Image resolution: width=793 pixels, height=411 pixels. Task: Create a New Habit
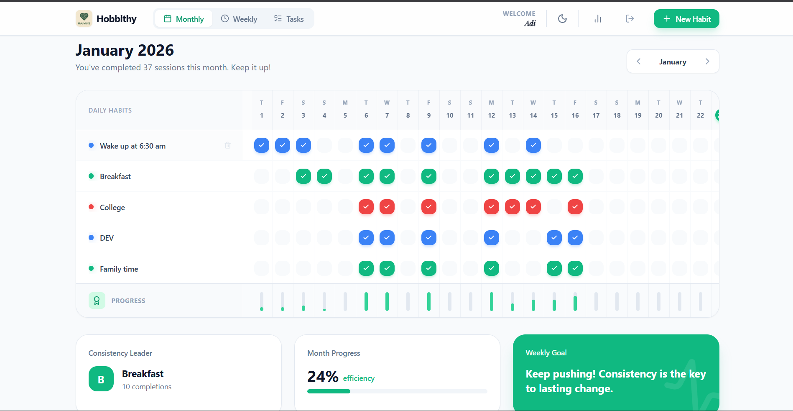click(686, 19)
